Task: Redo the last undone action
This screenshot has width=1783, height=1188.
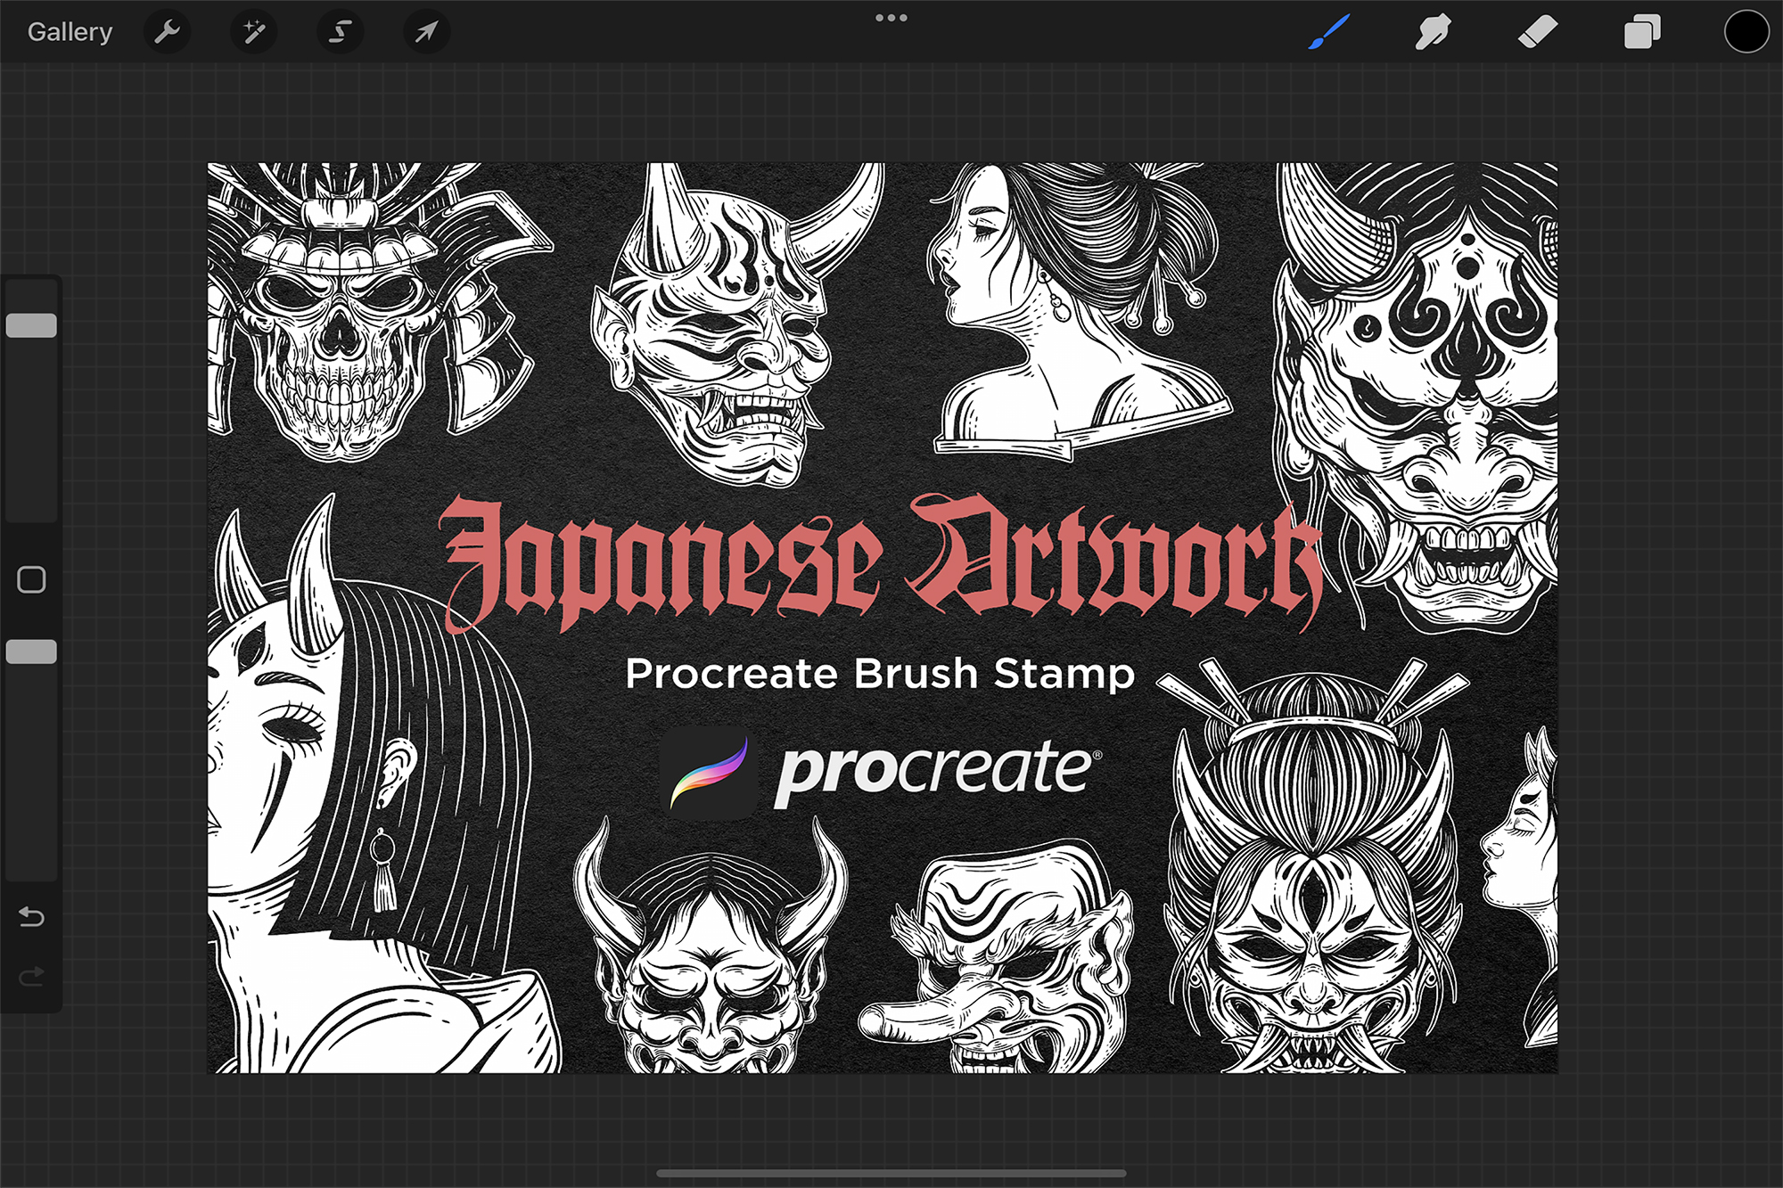Action: coord(31,977)
